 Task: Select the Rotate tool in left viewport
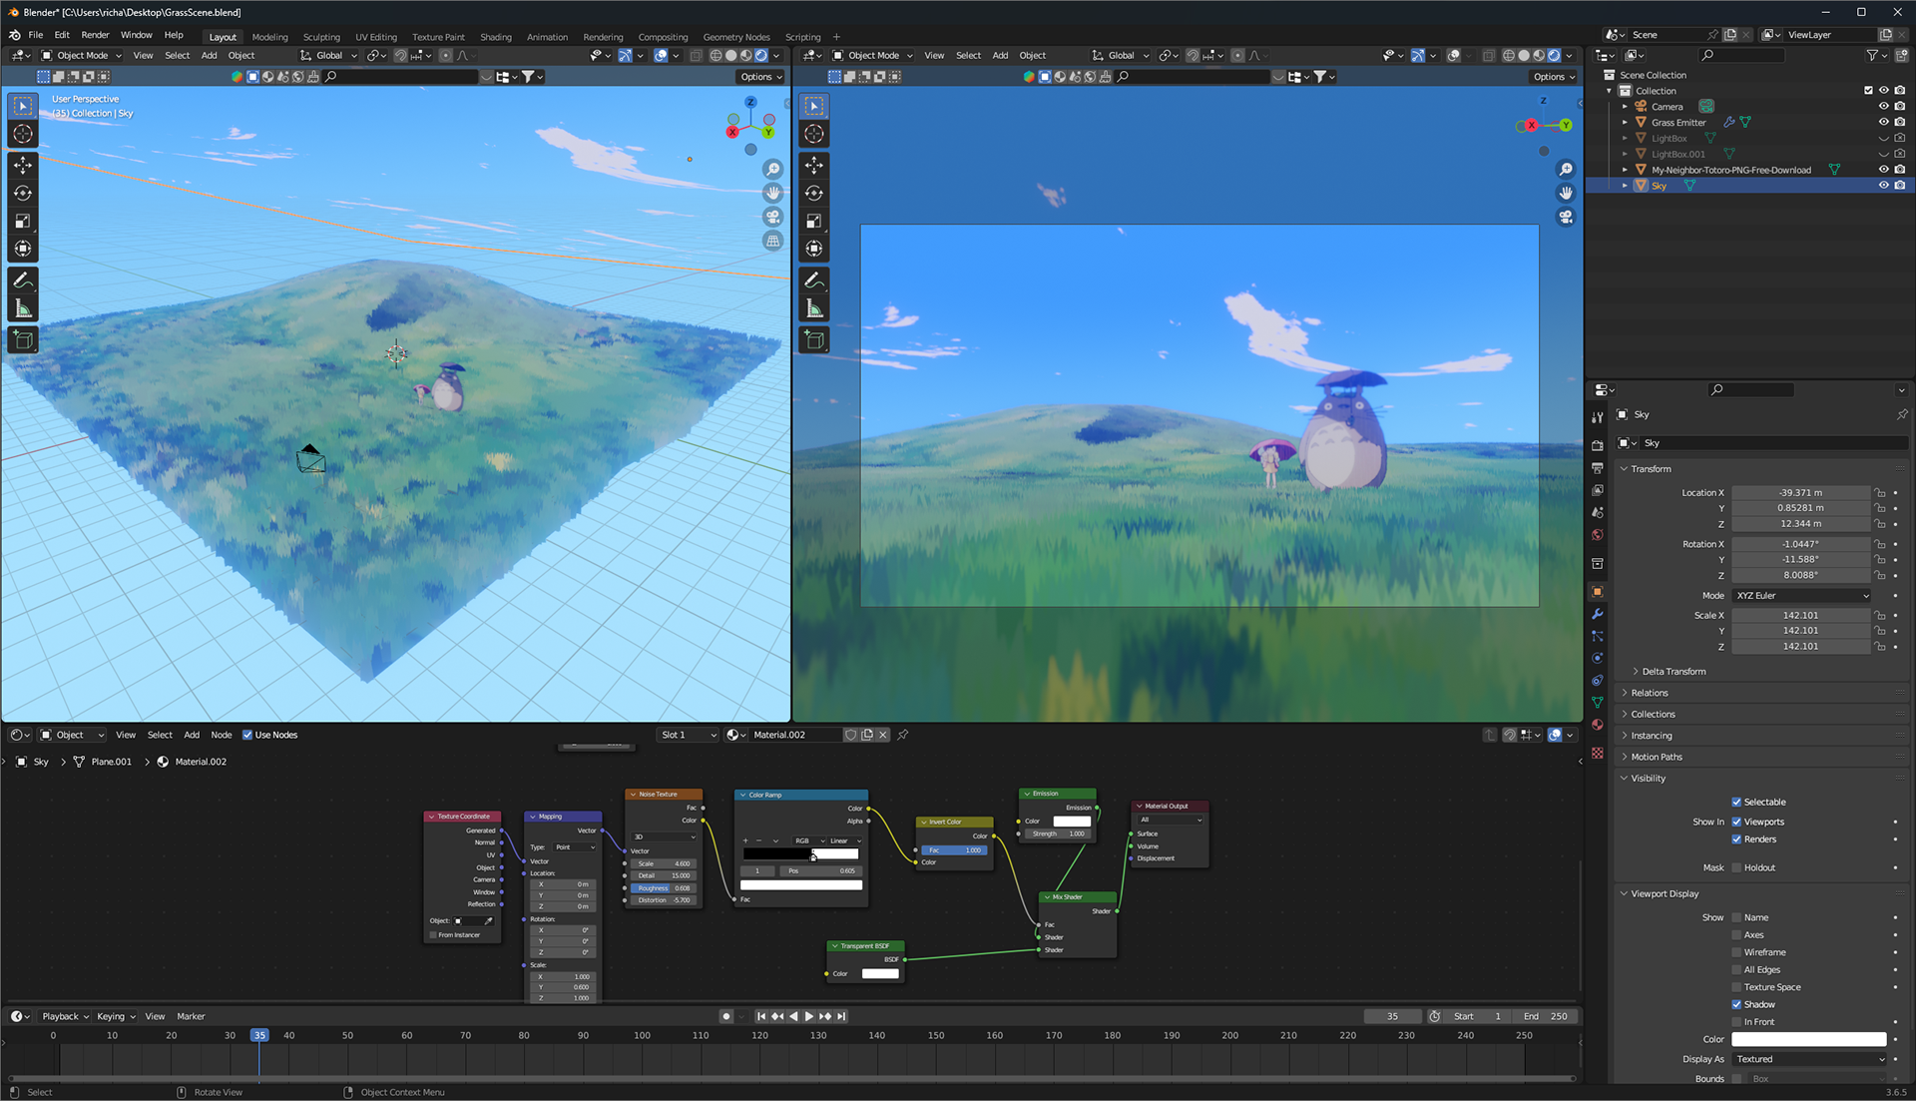click(x=23, y=193)
